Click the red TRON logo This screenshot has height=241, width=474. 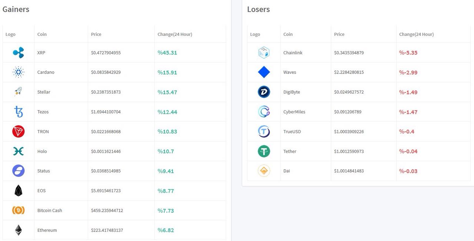pyautogui.click(x=18, y=132)
